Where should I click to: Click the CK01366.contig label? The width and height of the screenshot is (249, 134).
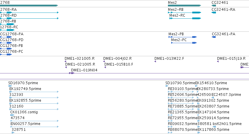[x=24, y=112]
